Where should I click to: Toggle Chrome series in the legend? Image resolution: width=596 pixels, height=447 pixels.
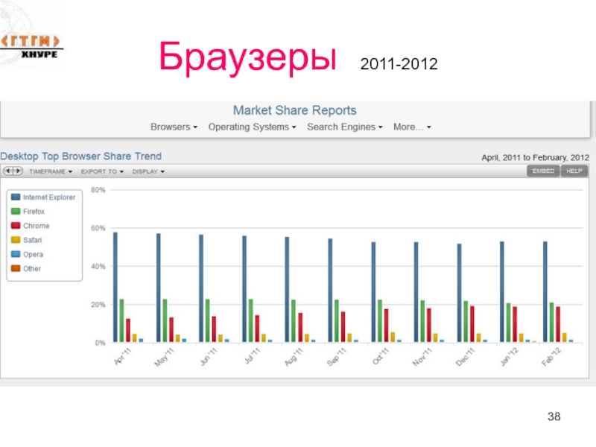[36, 226]
